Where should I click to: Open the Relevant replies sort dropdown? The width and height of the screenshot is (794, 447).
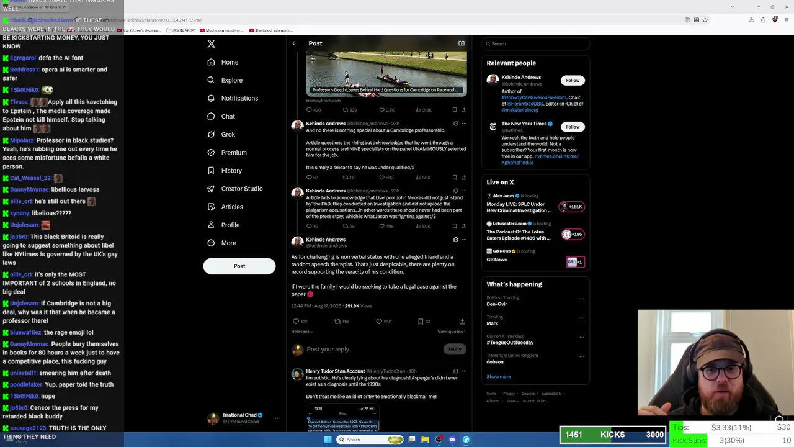point(302,332)
